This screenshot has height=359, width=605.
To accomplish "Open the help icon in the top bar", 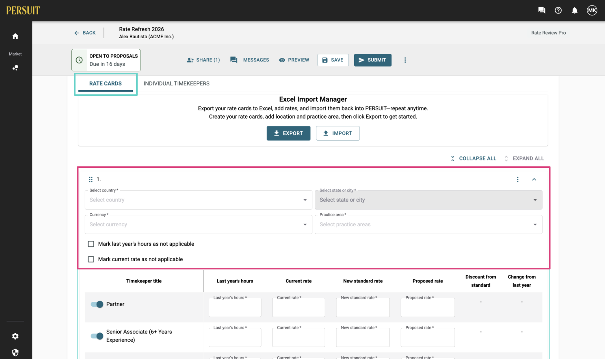I will (558, 10).
